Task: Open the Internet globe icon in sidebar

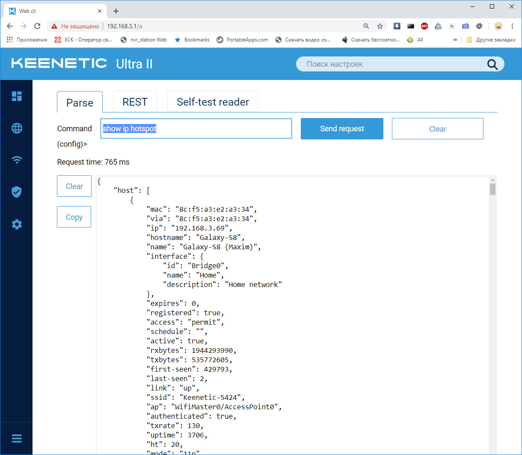Action: [x=17, y=128]
